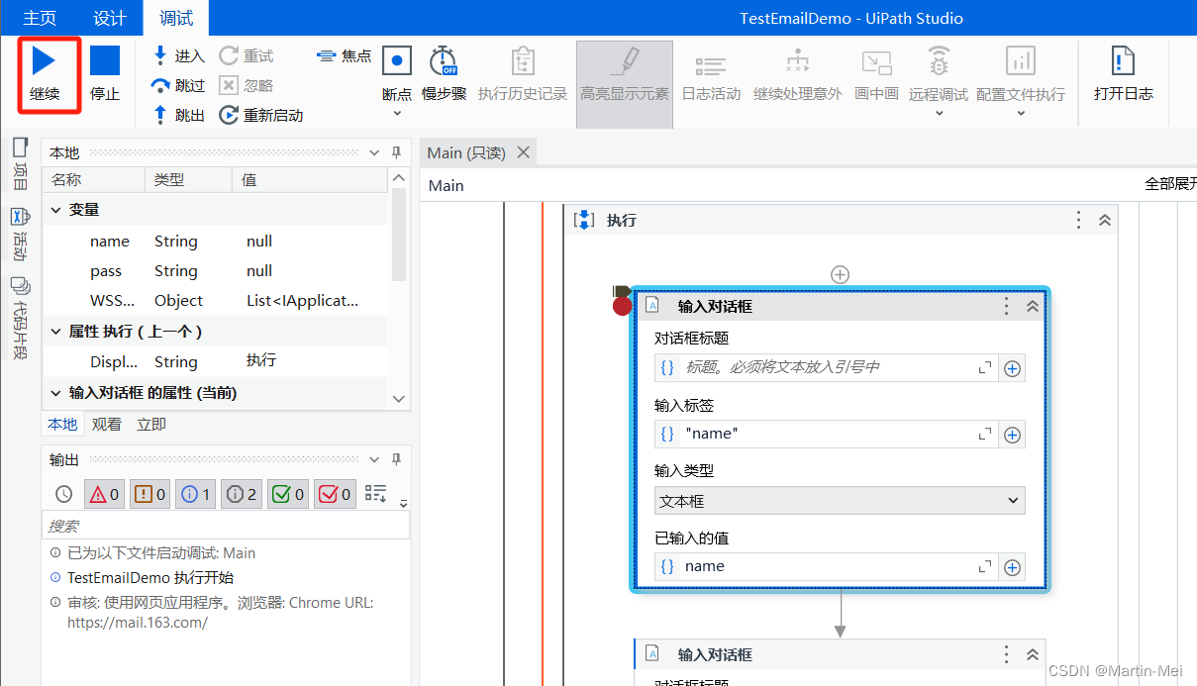Image resolution: width=1197 pixels, height=686 pixels.
Task: Click 焦点 (Focus) in the debug ribbon
Action: click(344, 56)
